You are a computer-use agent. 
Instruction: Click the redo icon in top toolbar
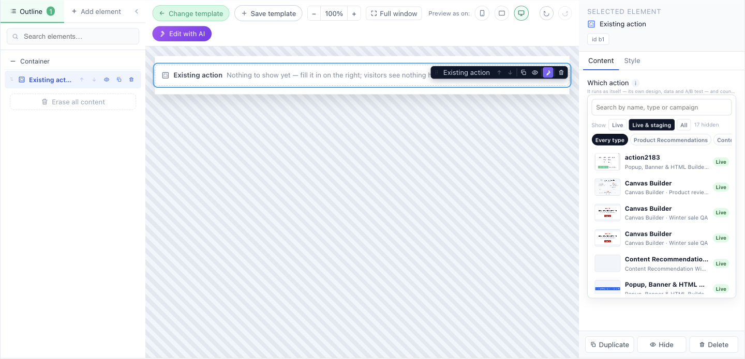[x=565, y=13]
